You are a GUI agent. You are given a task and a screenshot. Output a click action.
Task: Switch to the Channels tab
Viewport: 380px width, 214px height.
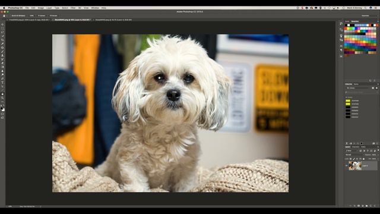pyautogui.click(x=356, y=147)
